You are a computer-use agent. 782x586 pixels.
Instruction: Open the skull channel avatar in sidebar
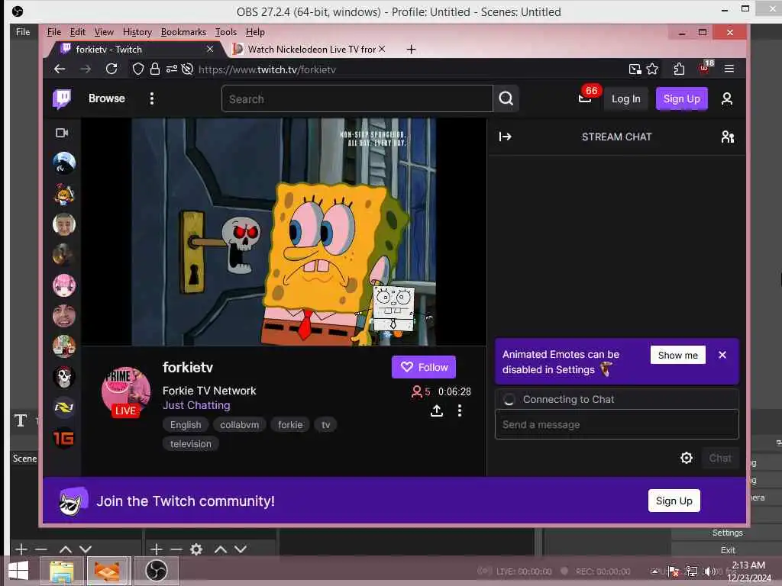pyautogui.click(x=64, y=377)
